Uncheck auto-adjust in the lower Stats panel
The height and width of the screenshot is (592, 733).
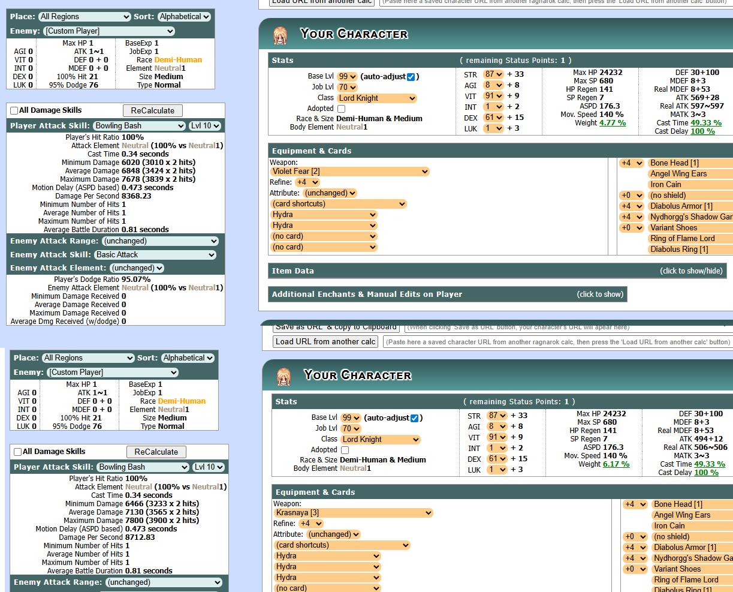pos(414,418)
